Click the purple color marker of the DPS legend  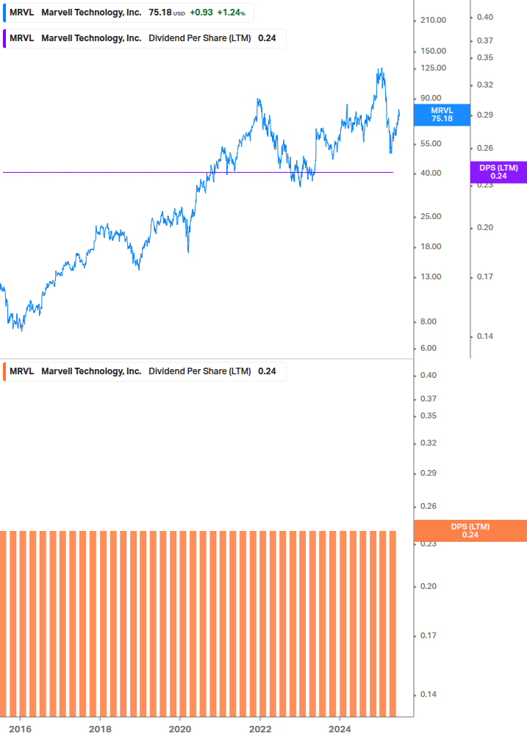click(x=4, y=39)
